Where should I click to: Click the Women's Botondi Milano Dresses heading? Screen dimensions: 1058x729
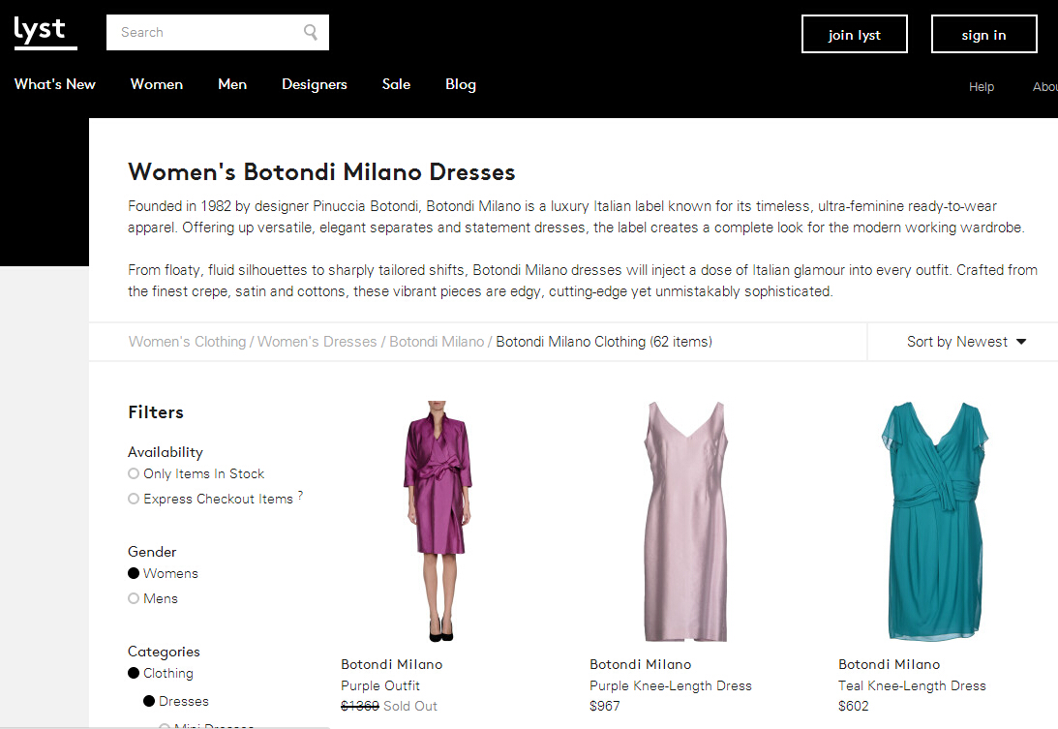pyautogui.click(x=322, y=172)
